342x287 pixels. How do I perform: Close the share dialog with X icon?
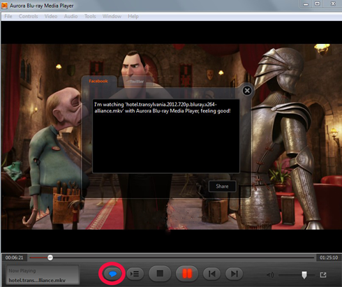click(x=247, y=91)
